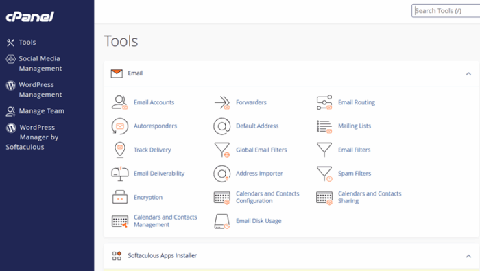Click the Forwarders arrow icon
The height and width of the screenshot is (271, 480).
222,103
